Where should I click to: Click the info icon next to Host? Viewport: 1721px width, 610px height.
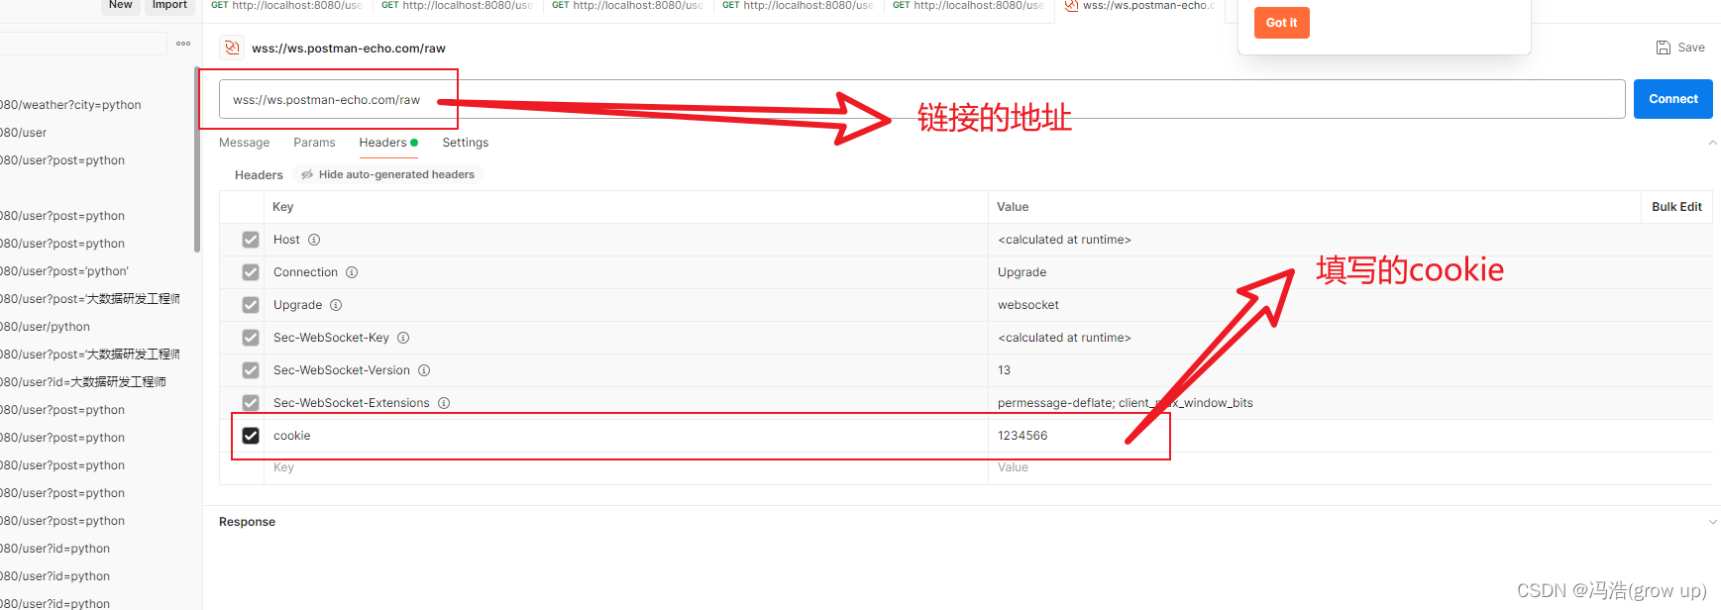click(x=314, y=240)
